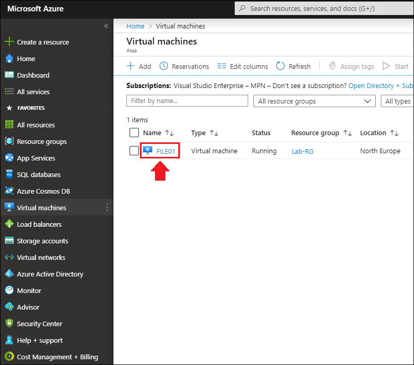Click Open Directory + Subscription link

381,86
